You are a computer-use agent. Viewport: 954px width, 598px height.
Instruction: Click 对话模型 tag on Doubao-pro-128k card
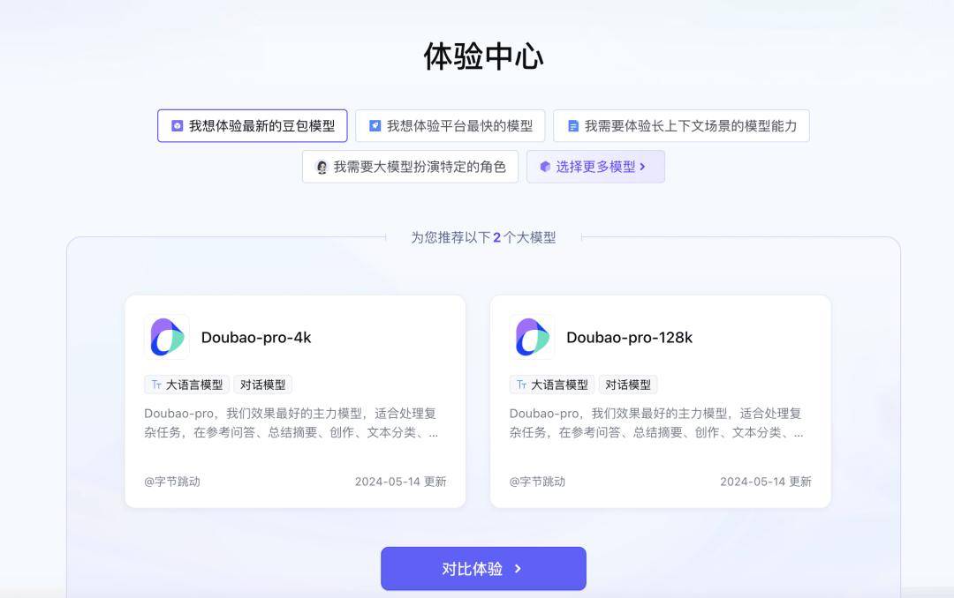(x=628, y=385)
